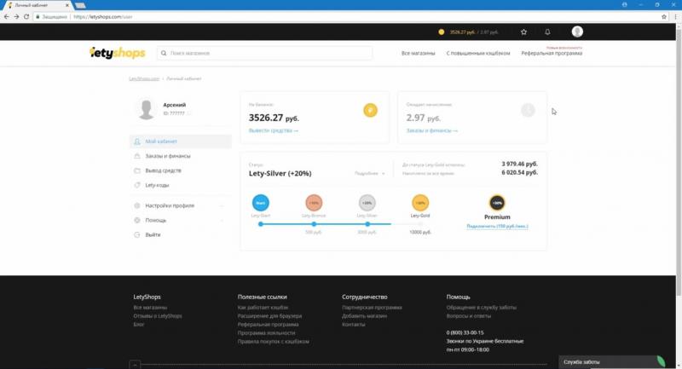Open notifications bell icon
This screenshot has height=369, width=682.
coord(547,32)
